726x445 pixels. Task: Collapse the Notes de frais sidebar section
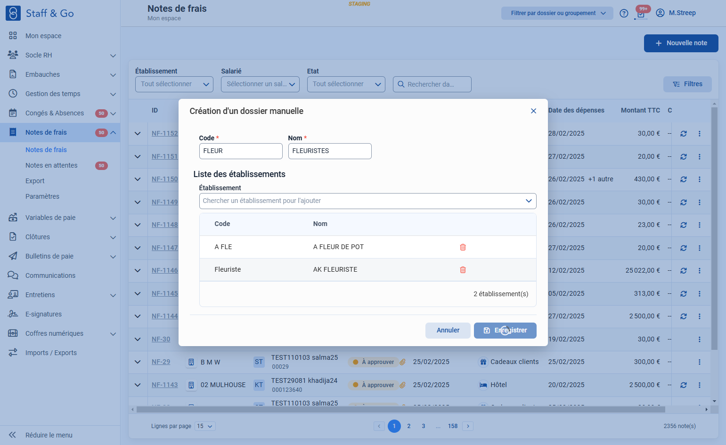tap(113, 133)
